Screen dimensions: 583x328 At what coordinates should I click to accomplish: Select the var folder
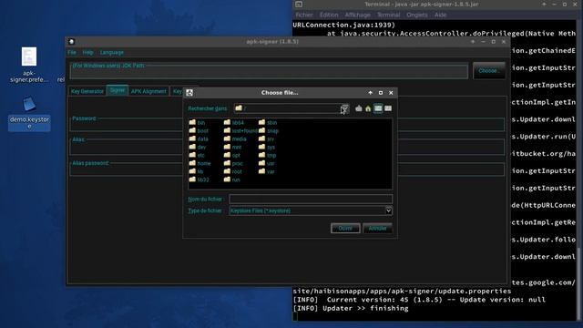267,171
